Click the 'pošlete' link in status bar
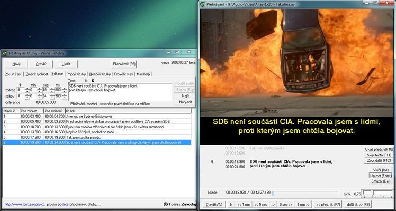Screen dimensions: 396x211 point(63,204)
